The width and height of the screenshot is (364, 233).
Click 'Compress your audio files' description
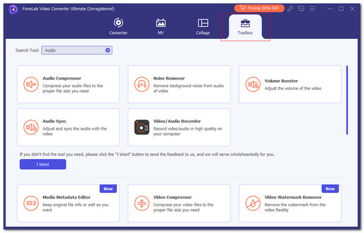72,89
